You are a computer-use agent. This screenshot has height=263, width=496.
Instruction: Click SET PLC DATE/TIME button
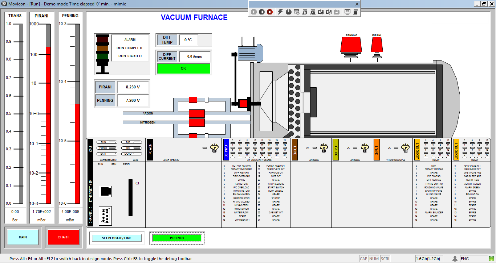tap(117, 238)
